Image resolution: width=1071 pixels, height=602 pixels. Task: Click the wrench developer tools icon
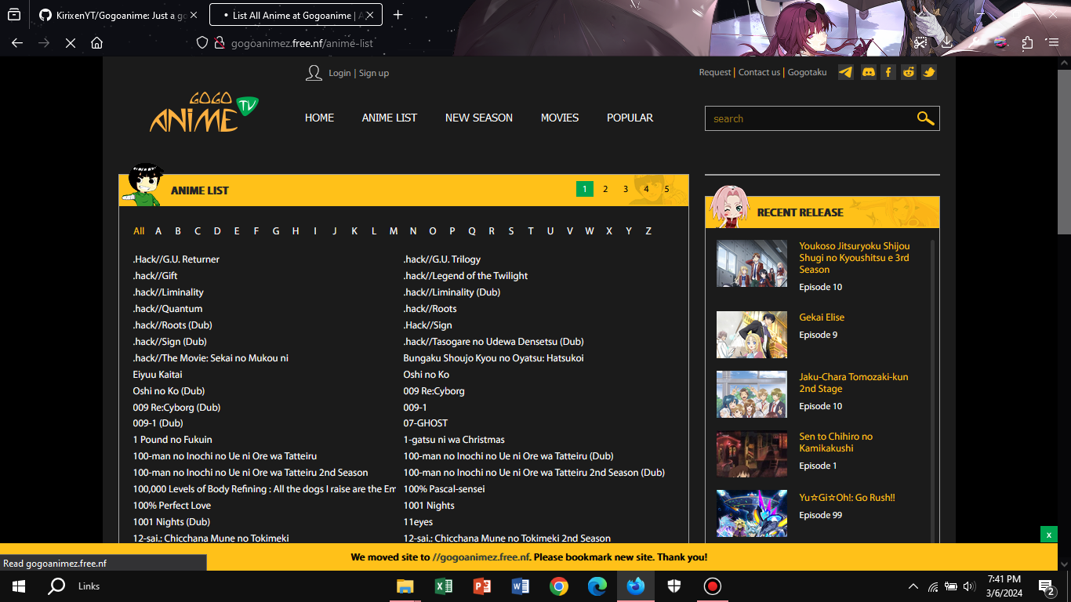[975, 43]
